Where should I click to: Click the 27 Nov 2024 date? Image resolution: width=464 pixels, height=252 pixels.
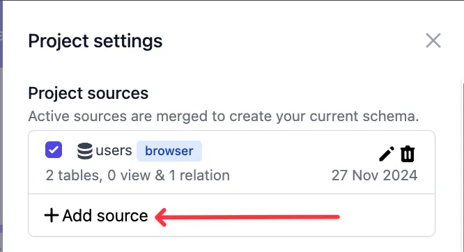coord(374,175)
